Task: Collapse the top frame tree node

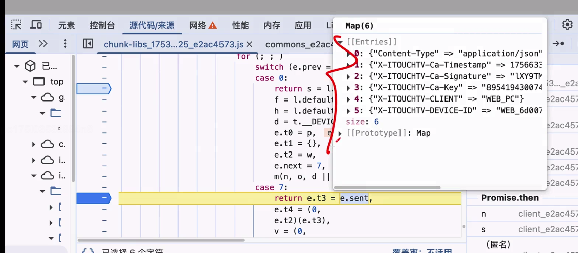Action: 25,82
